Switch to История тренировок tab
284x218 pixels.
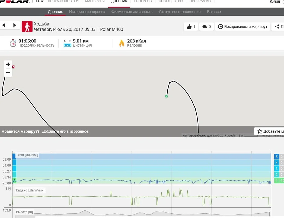click(x=87, y=12)
